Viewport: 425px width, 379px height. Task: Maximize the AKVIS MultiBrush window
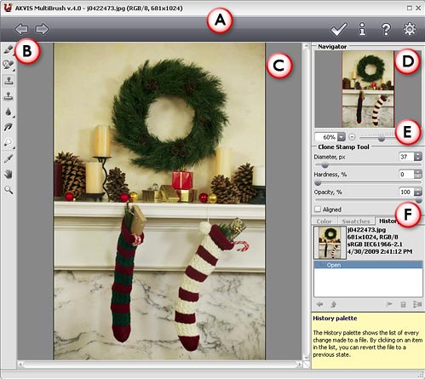410,8
